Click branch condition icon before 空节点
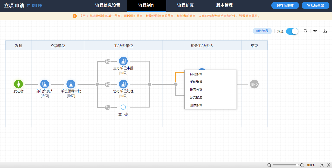 (x=108, y=107)
